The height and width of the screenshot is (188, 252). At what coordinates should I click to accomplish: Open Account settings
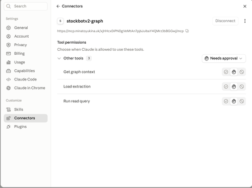[x=26, y=36]
